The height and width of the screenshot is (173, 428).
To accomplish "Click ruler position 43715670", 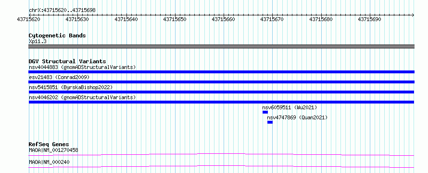I will coord(272,19).
